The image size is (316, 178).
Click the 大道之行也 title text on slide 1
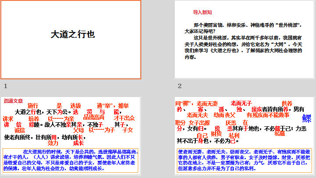pos(72,35)
